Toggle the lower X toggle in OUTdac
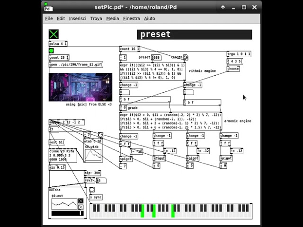 coord(81,207)
